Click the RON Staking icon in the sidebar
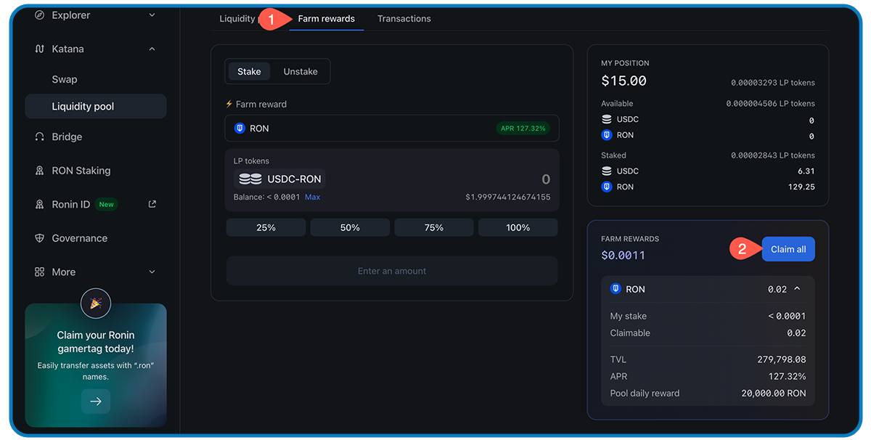Screen dimensions: 871x440 point(39,171)
